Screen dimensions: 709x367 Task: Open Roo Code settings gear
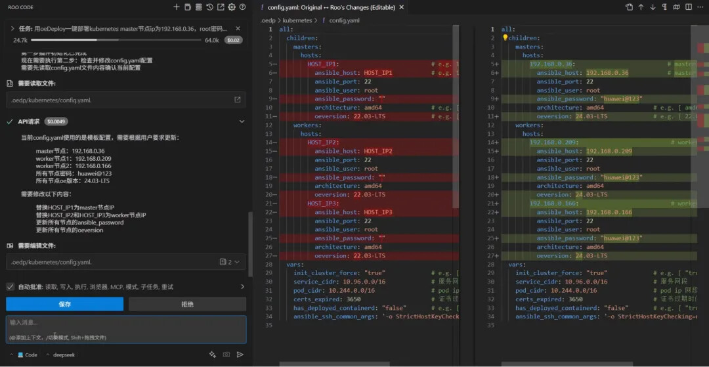(x=232, y=7)
